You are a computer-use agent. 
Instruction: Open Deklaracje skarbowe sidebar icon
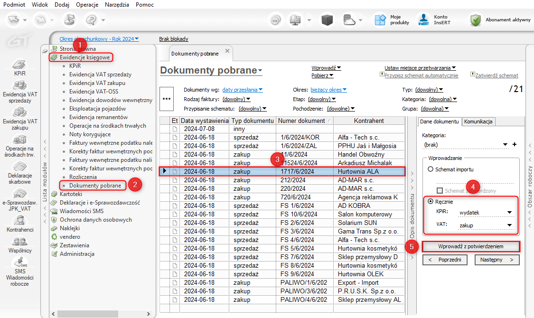coord(19,167)
